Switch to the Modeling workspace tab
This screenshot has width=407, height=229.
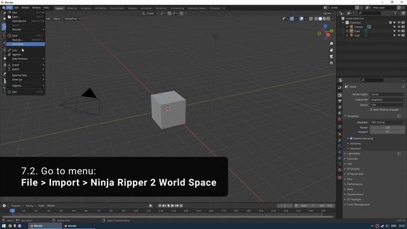click(x=72, y=8)
